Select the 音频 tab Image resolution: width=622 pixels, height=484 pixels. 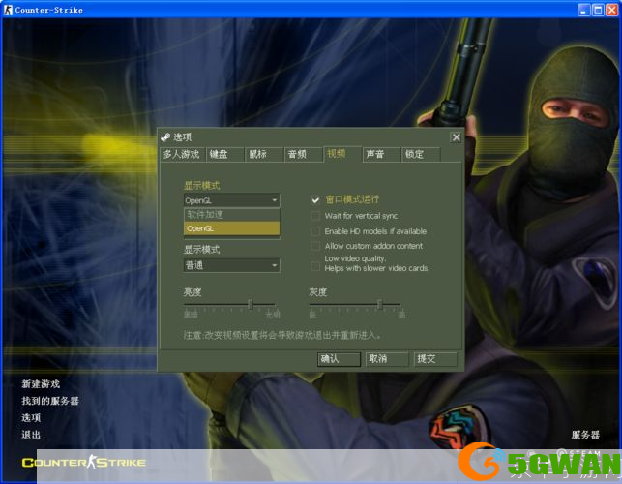pos(304,154)
